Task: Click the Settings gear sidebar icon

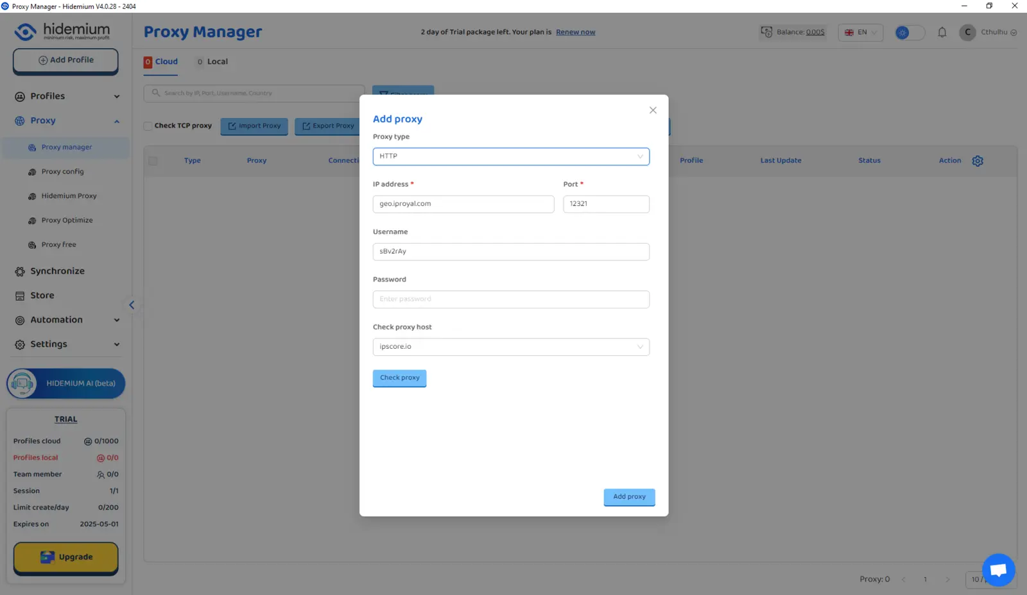Action: [x=20, y=345]
